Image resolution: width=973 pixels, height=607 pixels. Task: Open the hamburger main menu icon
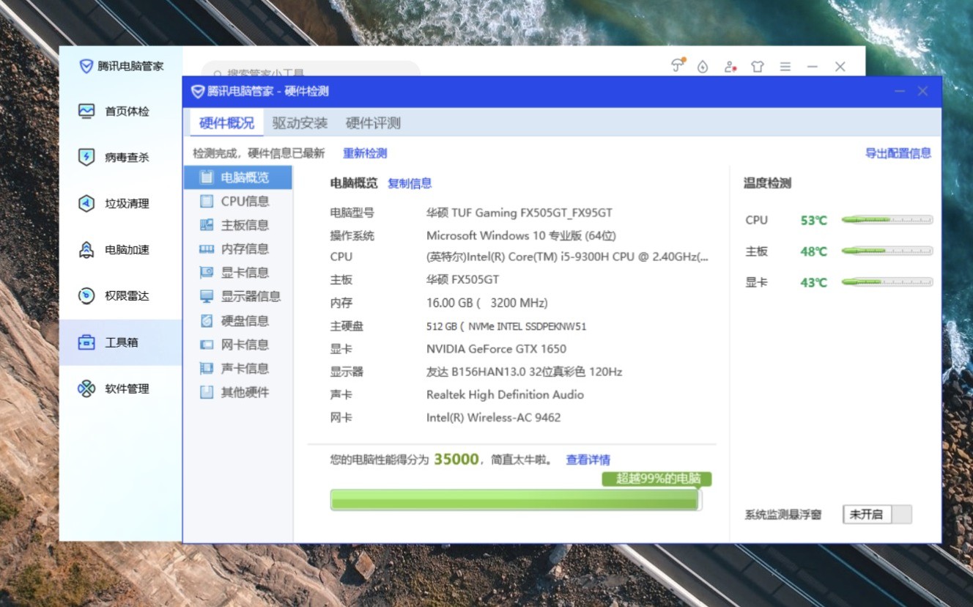tap(785, 67)
